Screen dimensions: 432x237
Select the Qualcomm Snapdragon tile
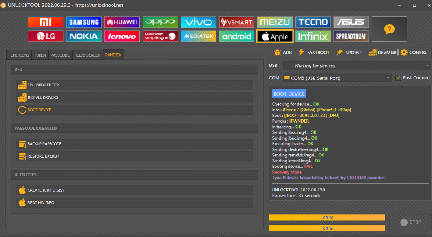160,36
